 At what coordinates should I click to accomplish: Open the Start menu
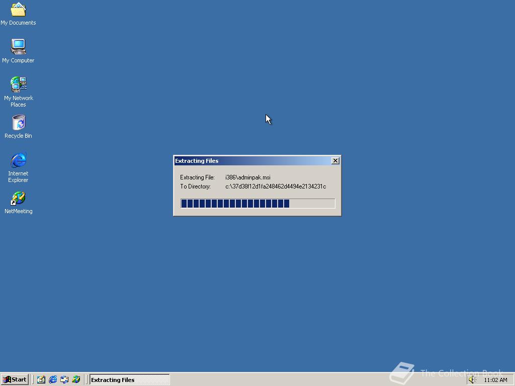[x=15, y=380]
